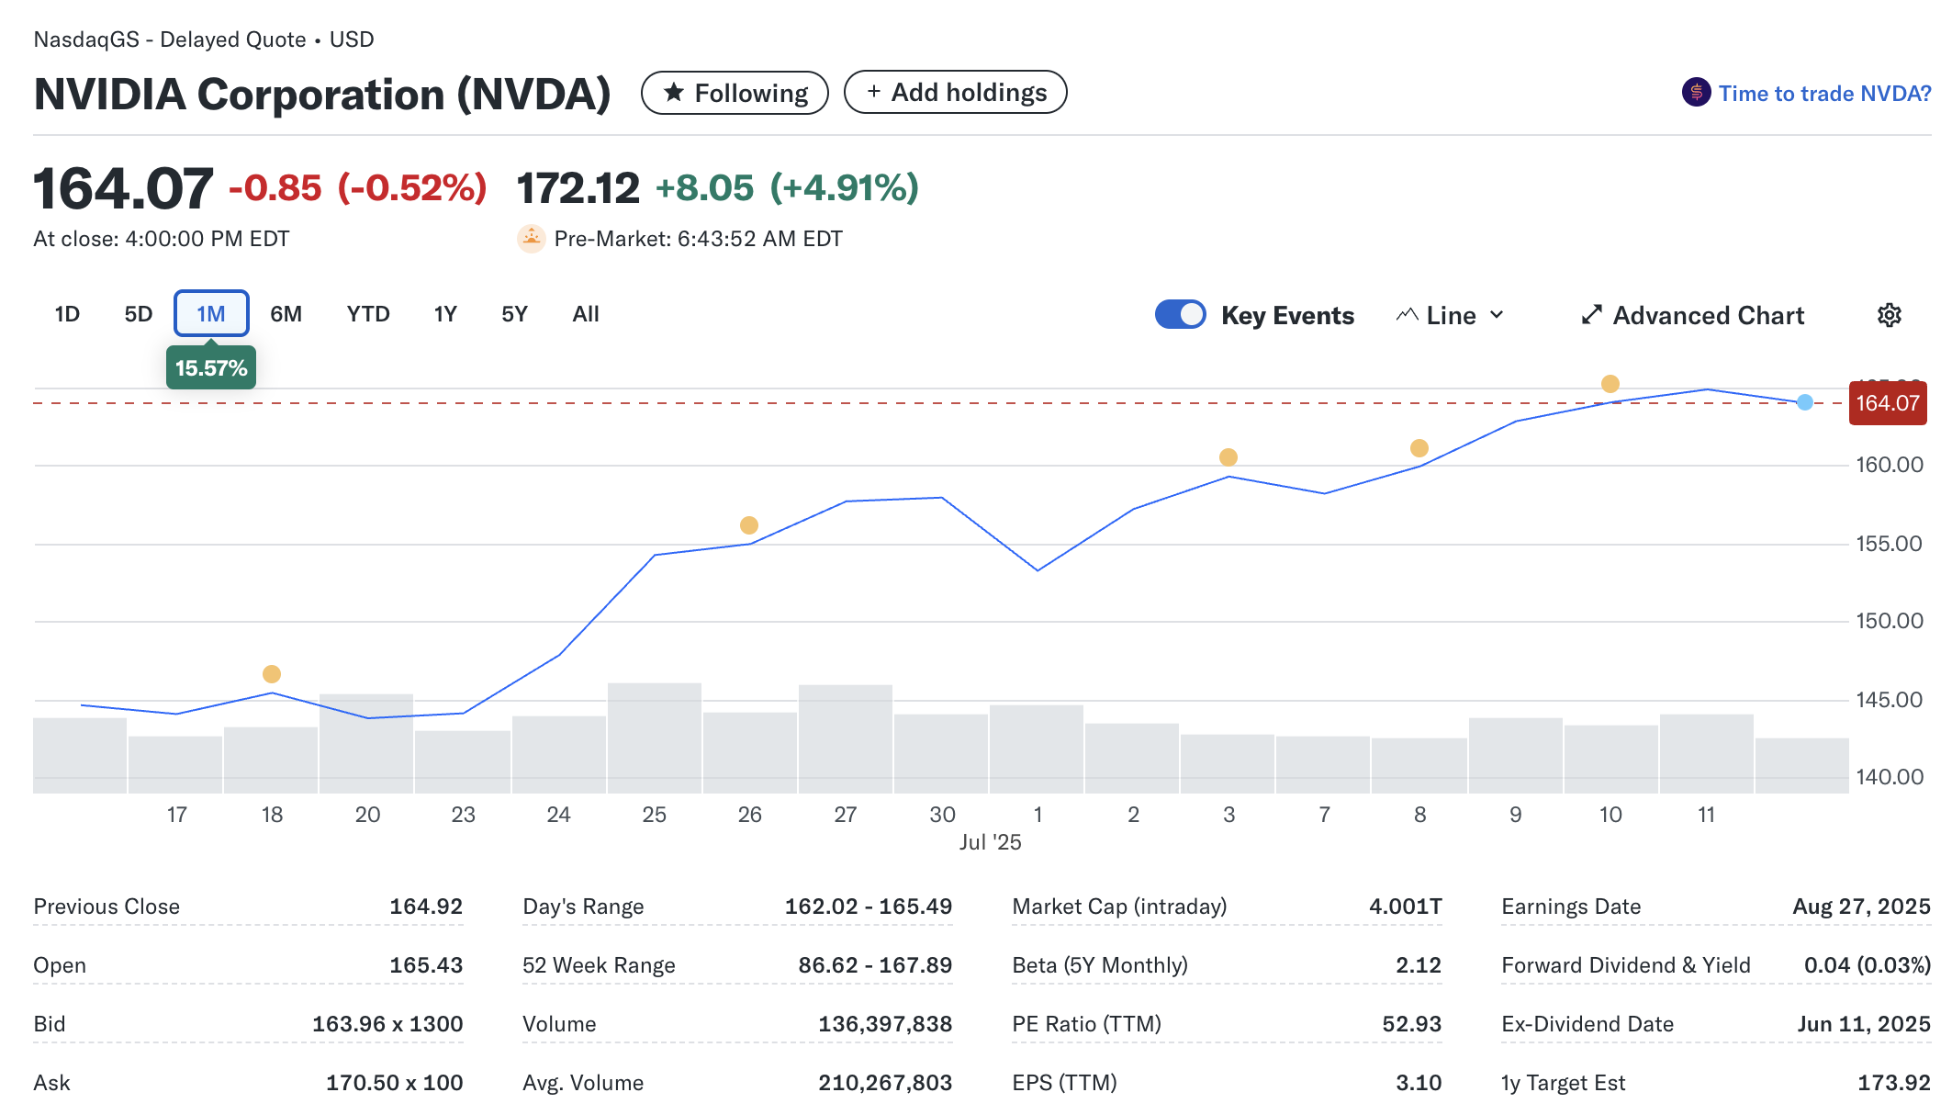Click key event marker above June 18
The height and width of the screenshot is (1115, 1952).
point(272,674)
